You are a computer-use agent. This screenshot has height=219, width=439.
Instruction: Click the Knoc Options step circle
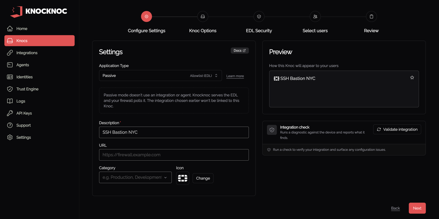pos(203,16)
